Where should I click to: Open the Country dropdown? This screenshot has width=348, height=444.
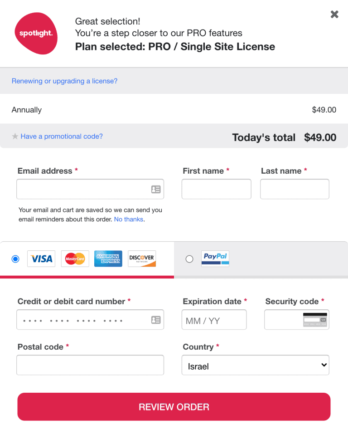[x=255, y=365]
